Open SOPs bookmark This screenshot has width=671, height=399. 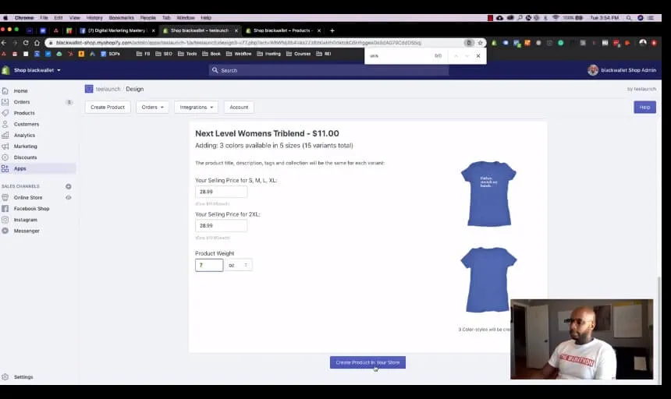pos(111,54)
